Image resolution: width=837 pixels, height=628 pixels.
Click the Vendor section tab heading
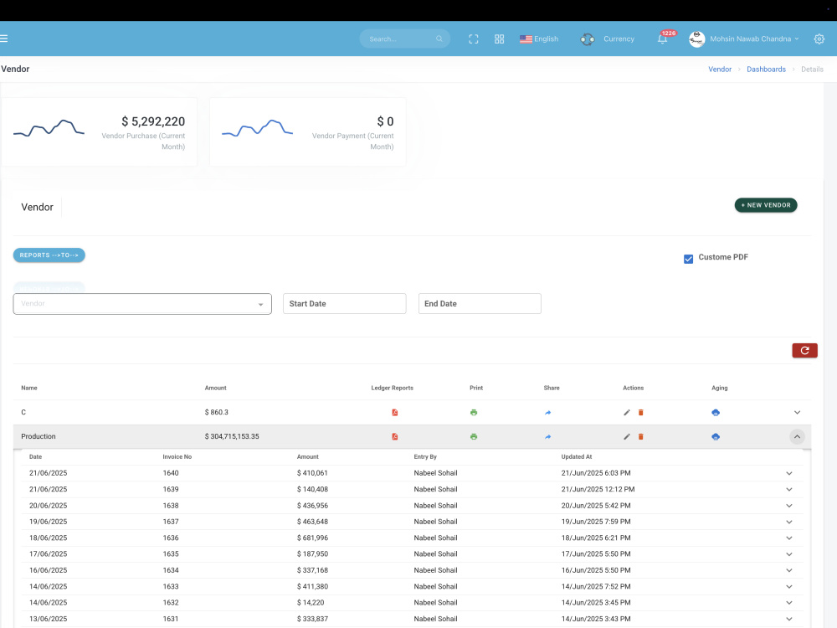coord(38,207)
